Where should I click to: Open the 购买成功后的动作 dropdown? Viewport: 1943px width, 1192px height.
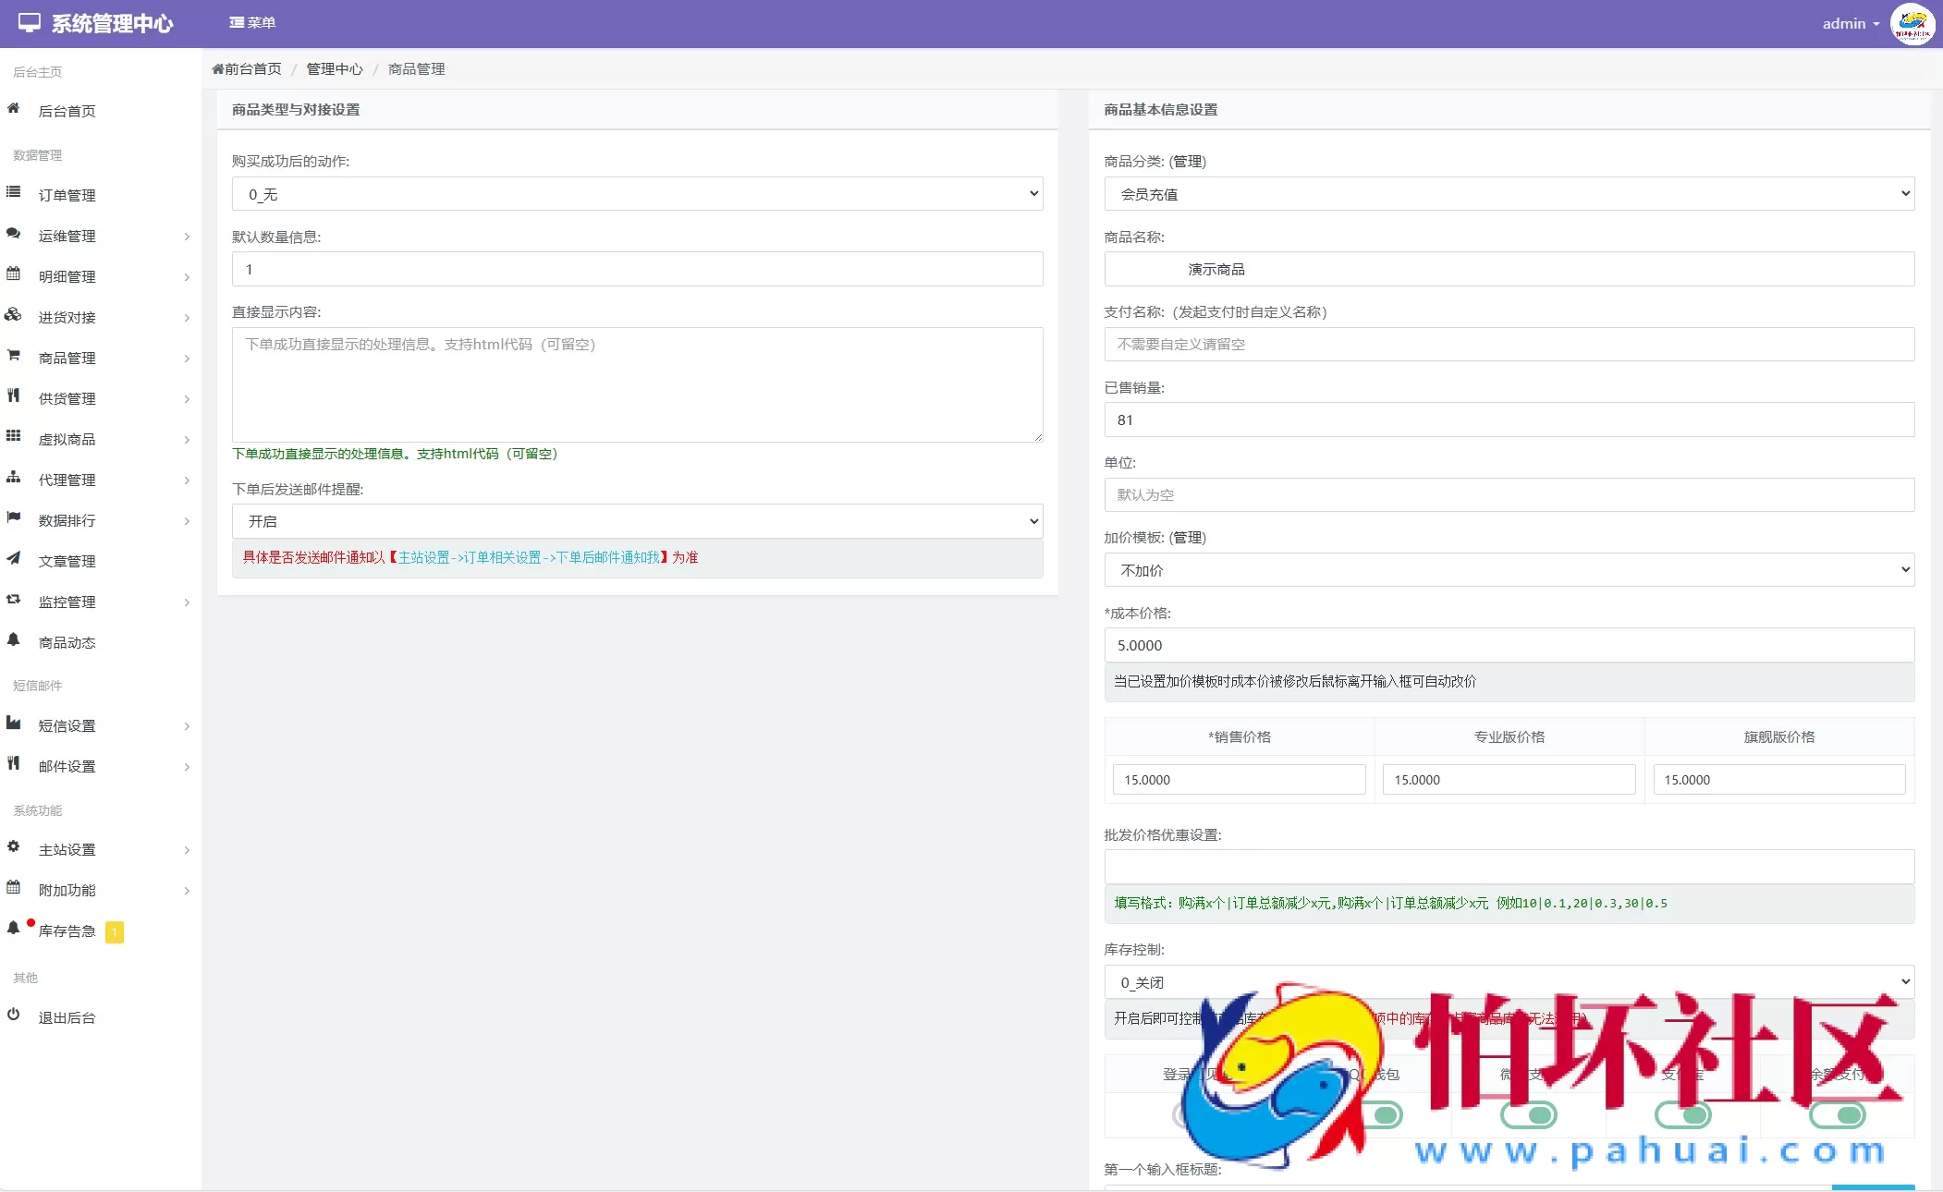[x=637, y=194]
